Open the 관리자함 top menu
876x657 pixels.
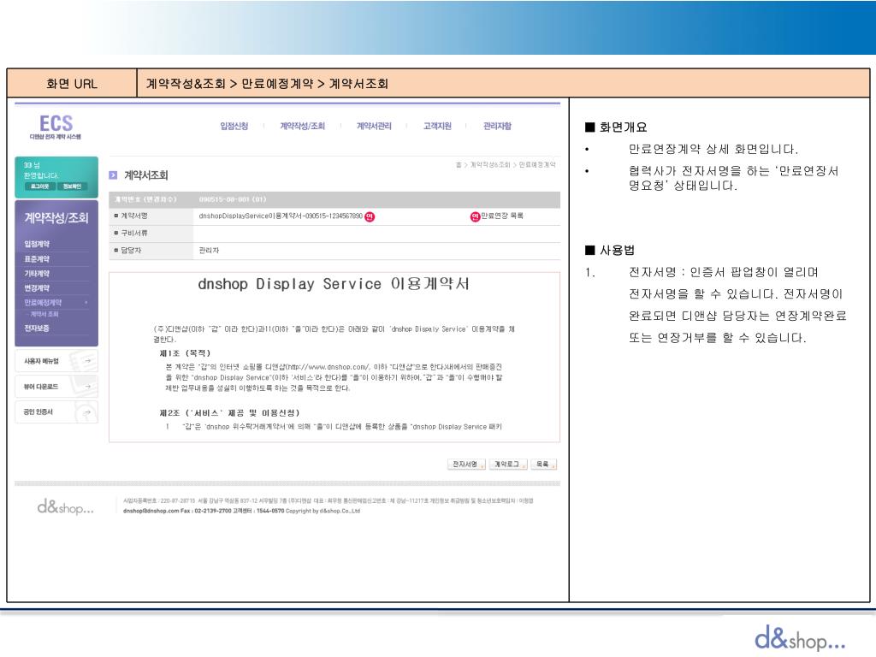[497, 127]
